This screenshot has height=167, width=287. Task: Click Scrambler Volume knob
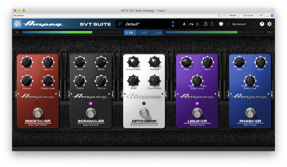101,81
